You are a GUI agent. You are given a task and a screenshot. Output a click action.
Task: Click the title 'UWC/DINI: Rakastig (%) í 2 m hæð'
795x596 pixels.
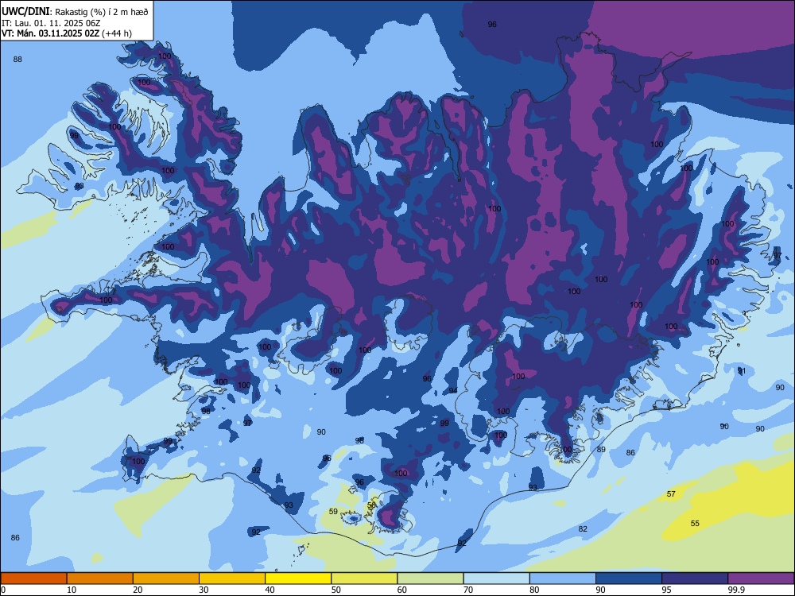pyautogui.click(x=75, y=11)
